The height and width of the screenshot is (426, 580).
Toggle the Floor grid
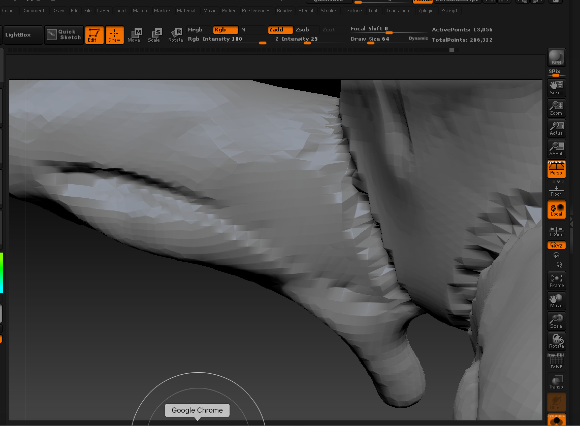pyautogui.click(x=556, y=190)
